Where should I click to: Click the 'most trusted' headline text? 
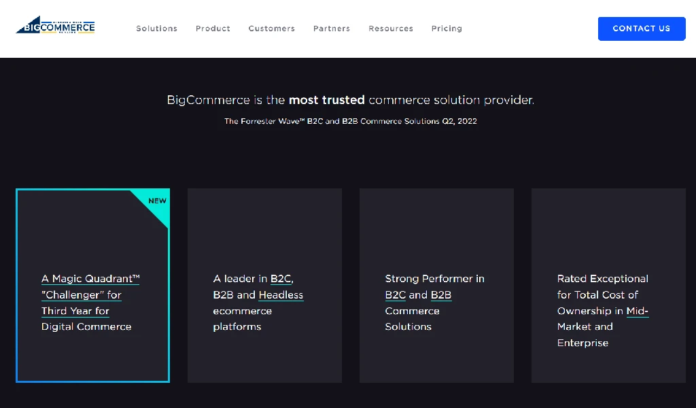[x=327, y=100]
